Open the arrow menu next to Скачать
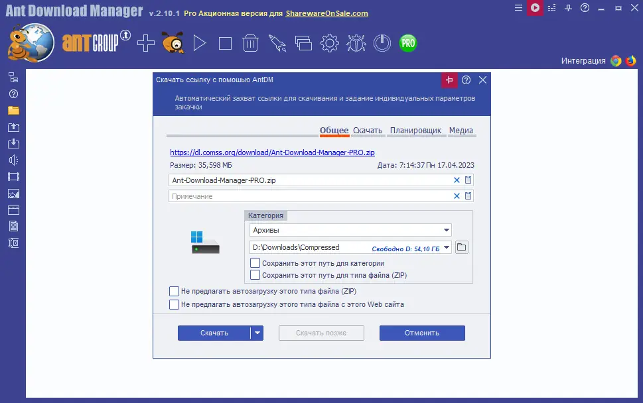The height and width of the screenshot is (403, 643). pos(257,333)
